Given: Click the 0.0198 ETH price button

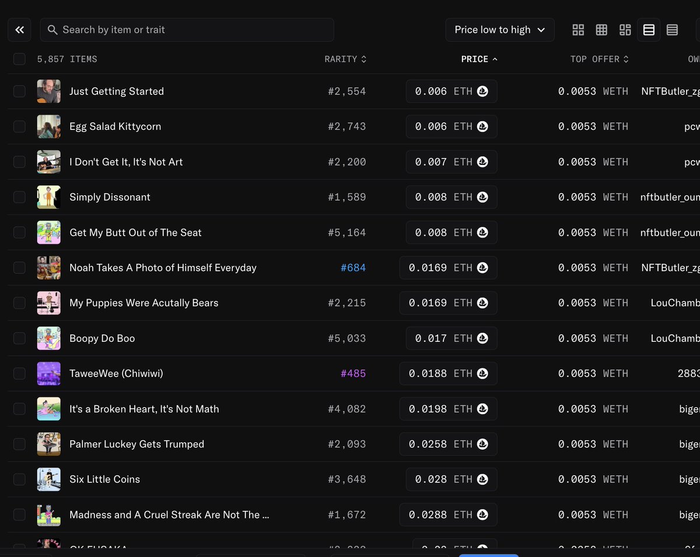Looking at the screenshot, I should tap(448, 409).
